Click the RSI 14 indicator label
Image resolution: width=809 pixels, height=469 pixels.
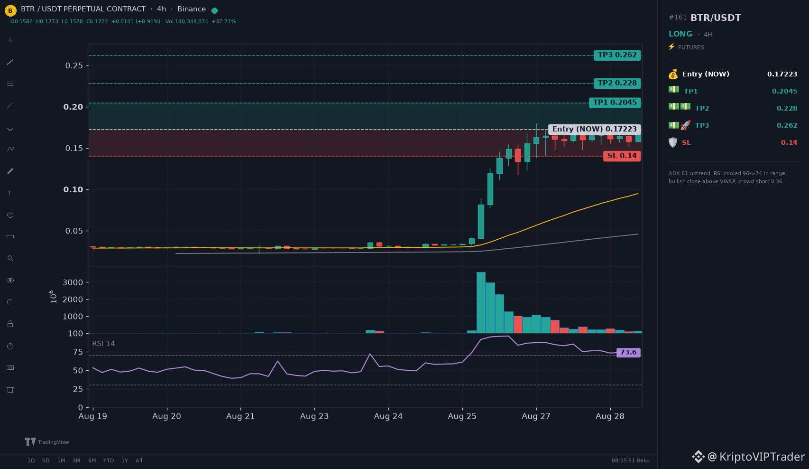(x=103, y=344)
